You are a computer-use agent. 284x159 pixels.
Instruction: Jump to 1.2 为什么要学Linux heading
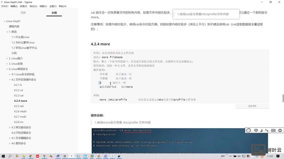[x=23, y=42]
